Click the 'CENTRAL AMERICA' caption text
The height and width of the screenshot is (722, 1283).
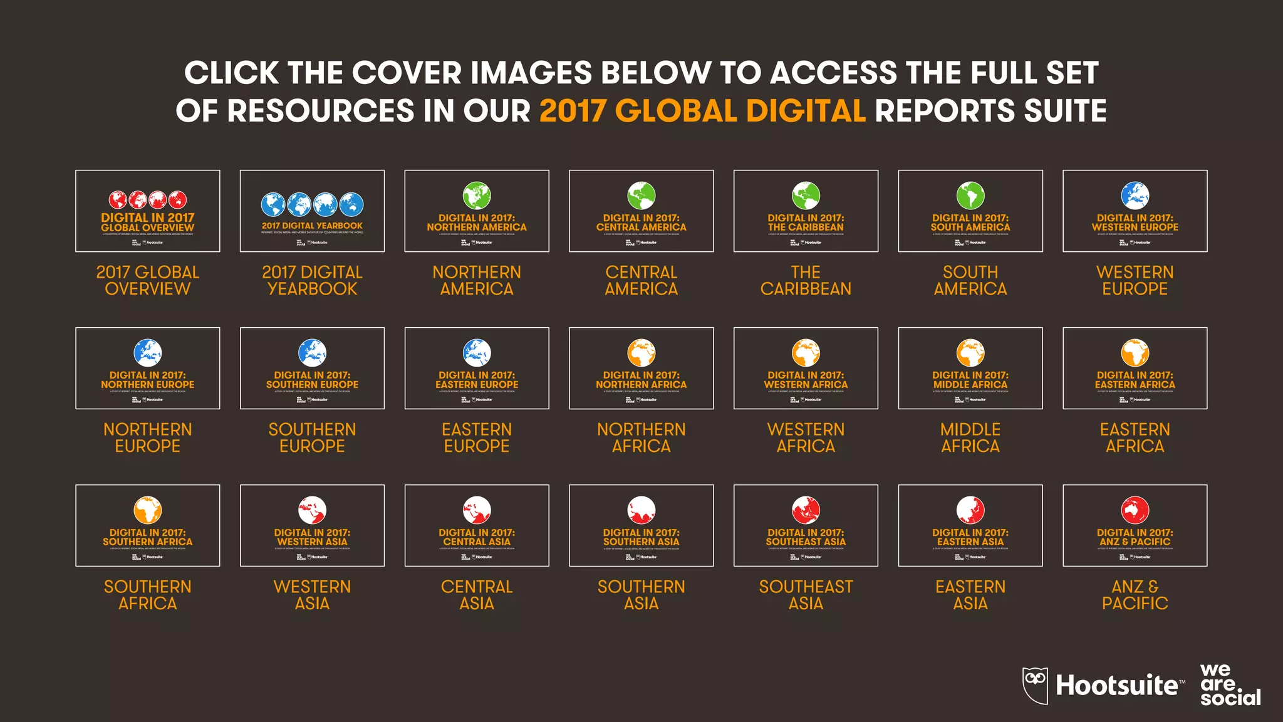click(641, 281)
